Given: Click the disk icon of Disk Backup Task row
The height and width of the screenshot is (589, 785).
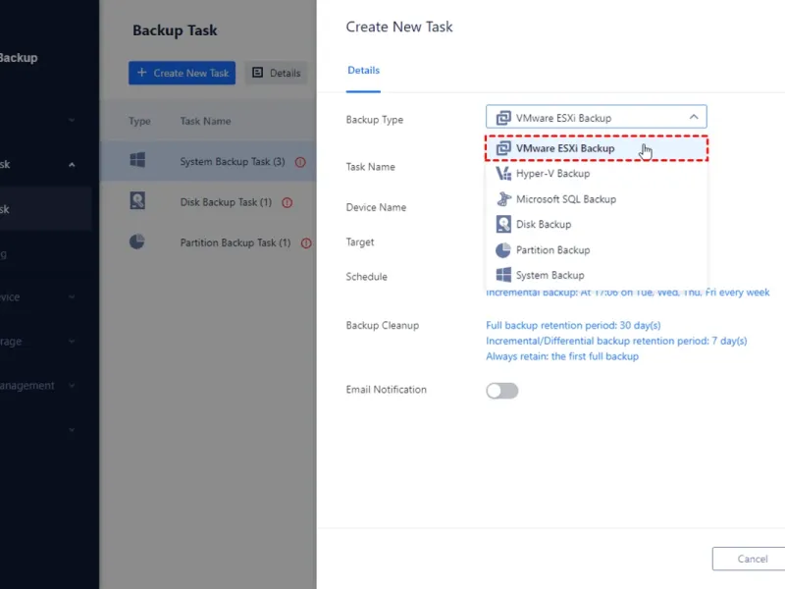Looking at the screenshot, I should 137,201.
